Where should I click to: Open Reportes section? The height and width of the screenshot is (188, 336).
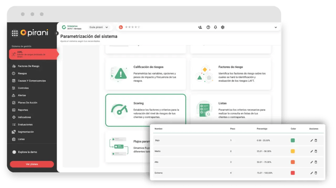(23, 110)
